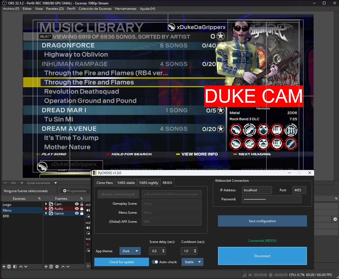Open the Archivo menu
The height and width of the screenshot is (279, 339).
click(x=11, y=9)
